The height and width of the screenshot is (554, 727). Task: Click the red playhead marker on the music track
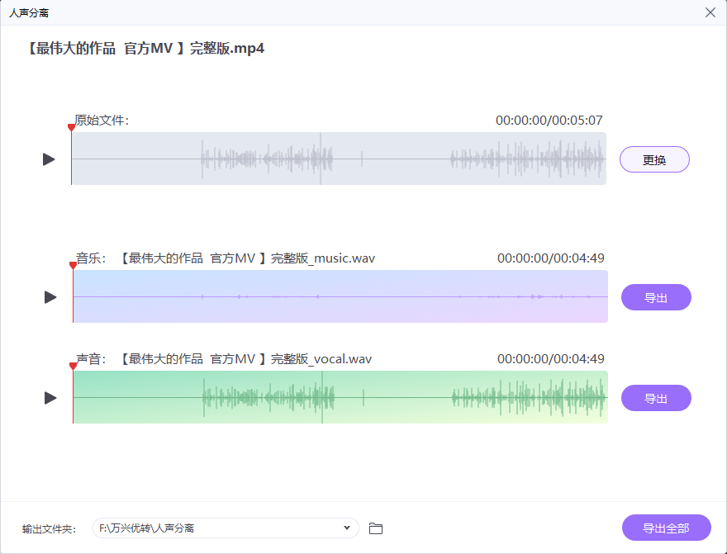coord(71,267)
